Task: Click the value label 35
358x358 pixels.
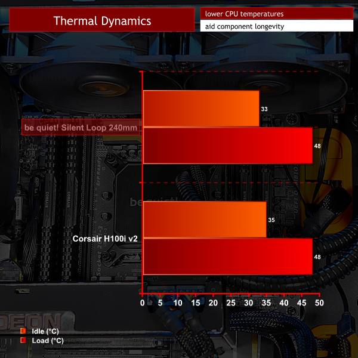Action: 271,220
